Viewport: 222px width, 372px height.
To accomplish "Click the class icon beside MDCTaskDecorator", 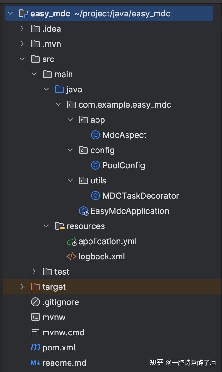I will (95, 195).
